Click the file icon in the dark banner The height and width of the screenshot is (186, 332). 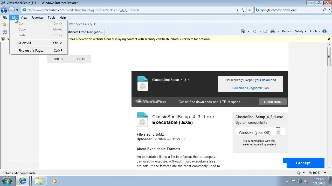[x=143, y=83]
